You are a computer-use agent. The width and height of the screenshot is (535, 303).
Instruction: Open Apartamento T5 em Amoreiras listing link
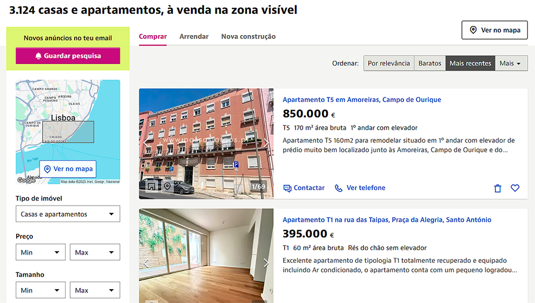point(362,100)
